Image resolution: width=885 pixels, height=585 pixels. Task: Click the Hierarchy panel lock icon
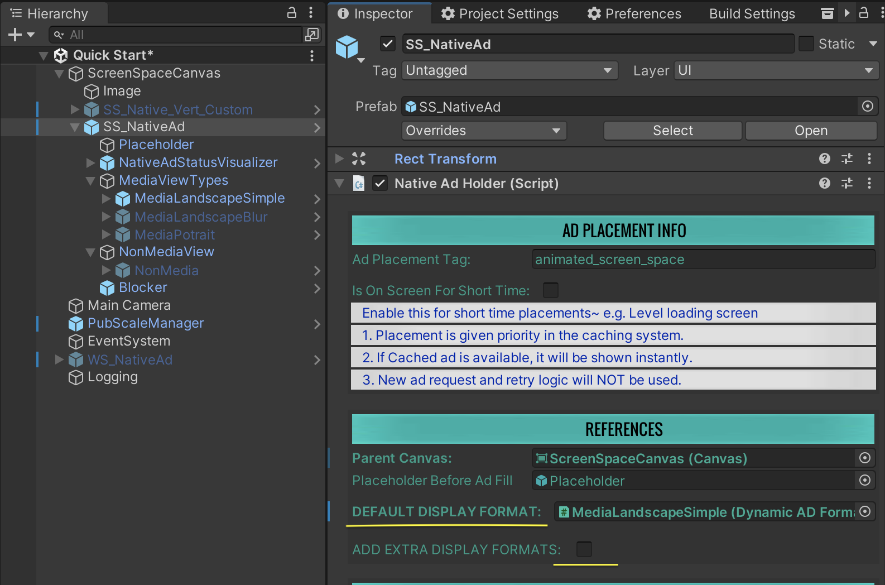point(291,13)
